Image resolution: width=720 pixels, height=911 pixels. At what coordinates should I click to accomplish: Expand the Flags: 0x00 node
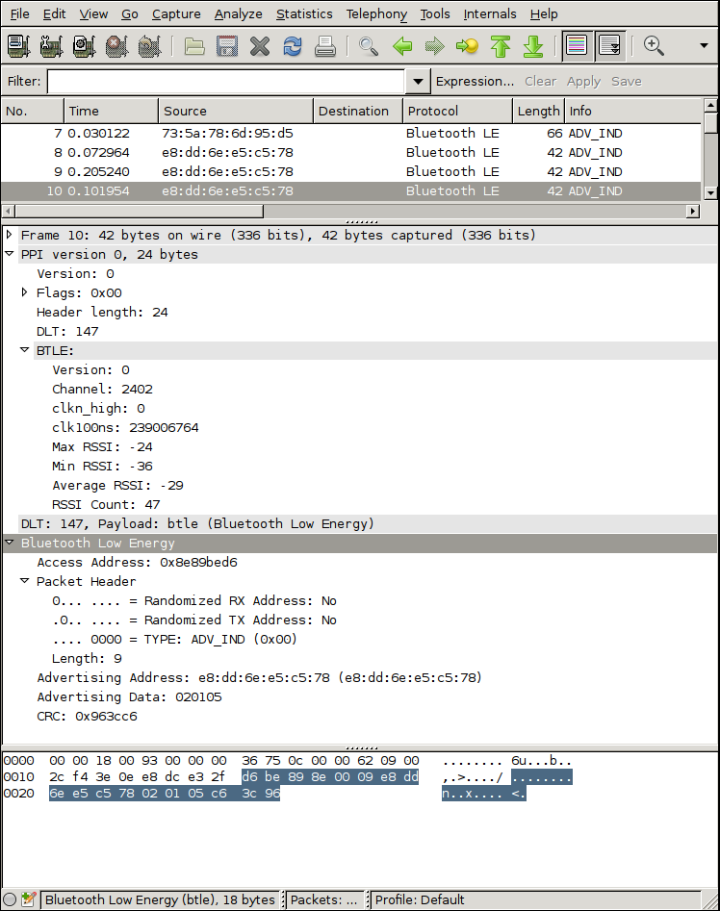pos(24,292)
